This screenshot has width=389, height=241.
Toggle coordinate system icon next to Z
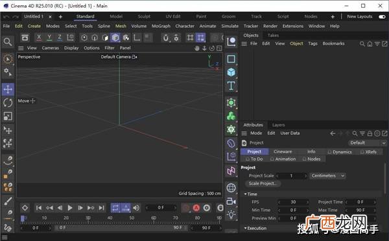click(x=71, y=38)
